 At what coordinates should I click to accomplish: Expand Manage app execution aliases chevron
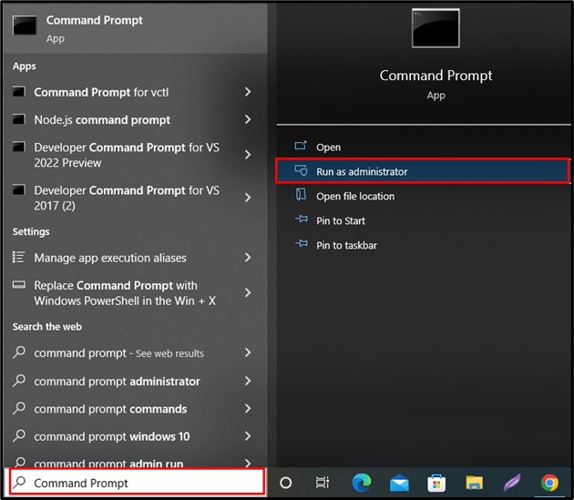pos(248,258)
